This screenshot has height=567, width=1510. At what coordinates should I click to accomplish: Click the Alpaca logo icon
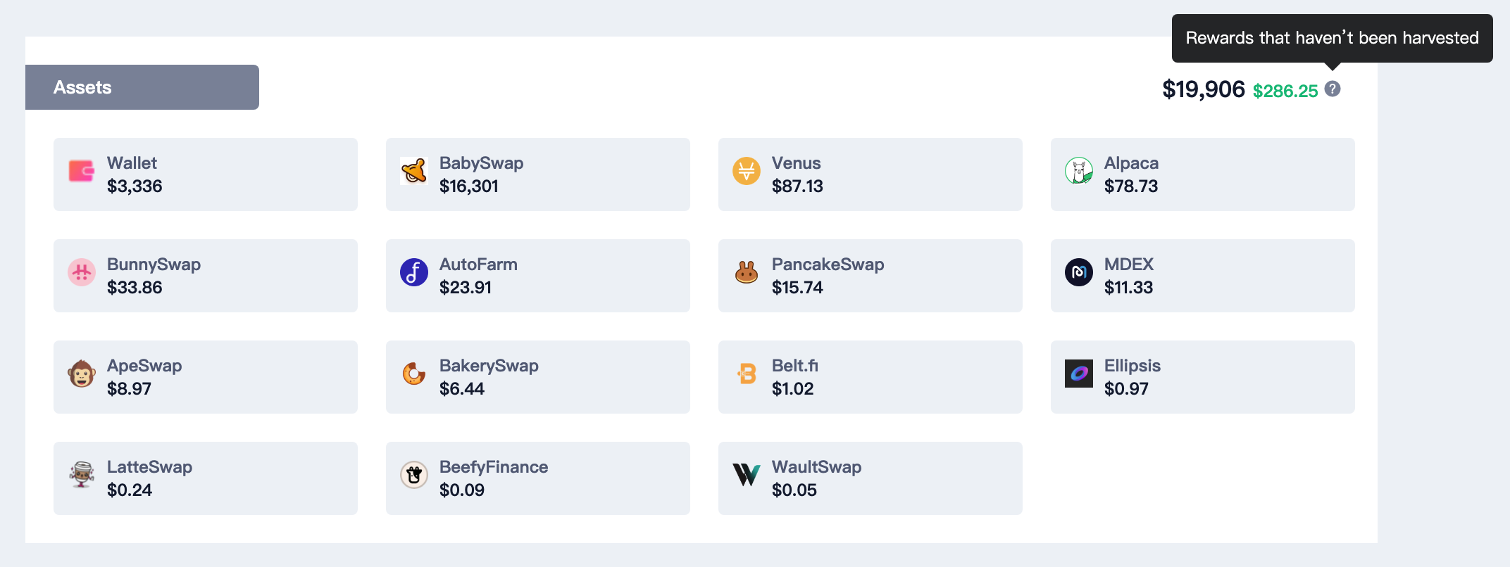coord(1079,171)
